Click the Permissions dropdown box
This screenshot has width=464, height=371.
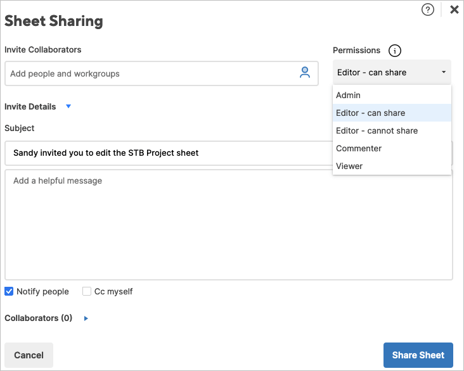click(392, 72)
